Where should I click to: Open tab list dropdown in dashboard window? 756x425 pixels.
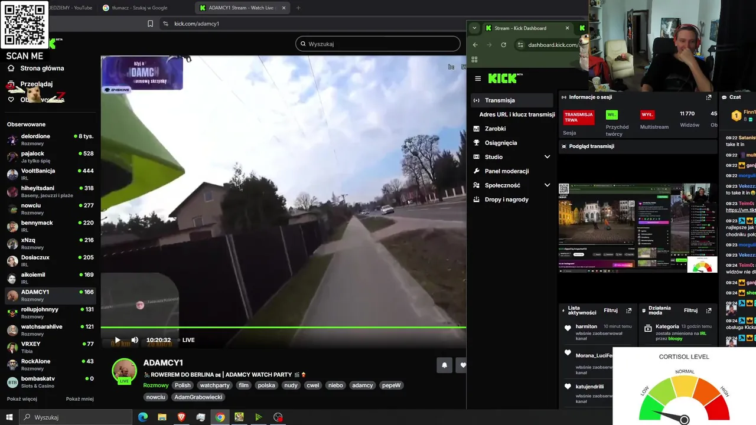click(x=474, y=28)
